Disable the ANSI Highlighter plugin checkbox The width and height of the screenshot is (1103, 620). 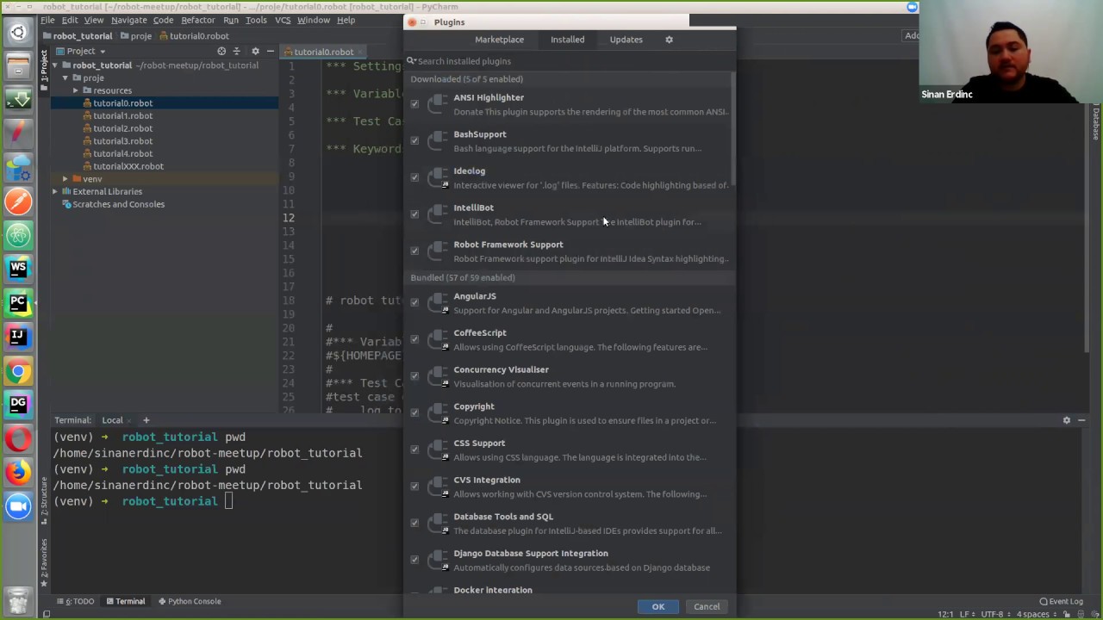point(414,104)
